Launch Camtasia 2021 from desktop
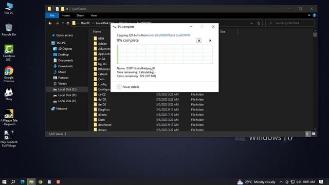Image resolution: width=329 pixels, height=185 pixels. click(9, 52)
